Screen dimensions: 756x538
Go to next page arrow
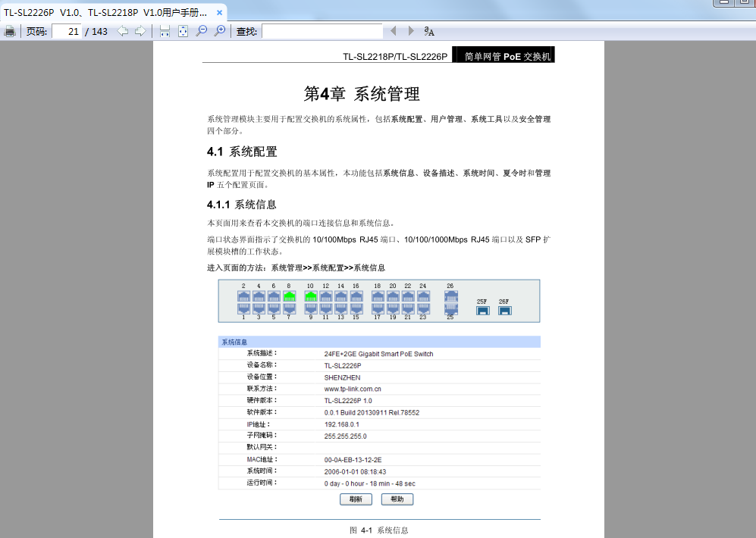tap(140, 31)
